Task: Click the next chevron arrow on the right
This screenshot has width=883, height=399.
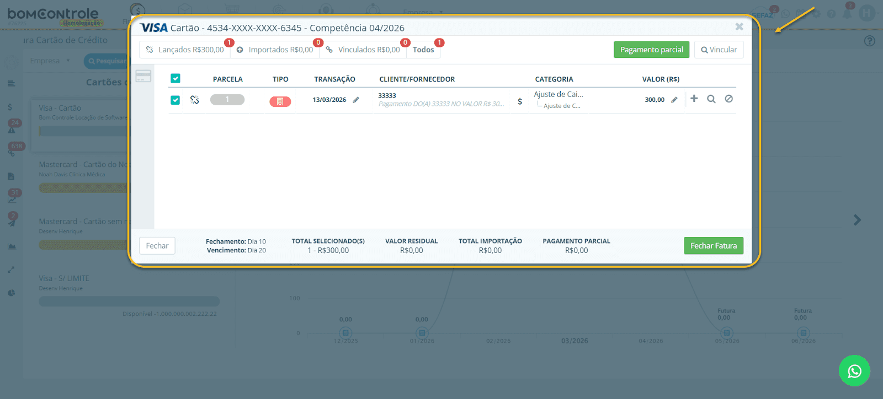Action: [857, 220]
